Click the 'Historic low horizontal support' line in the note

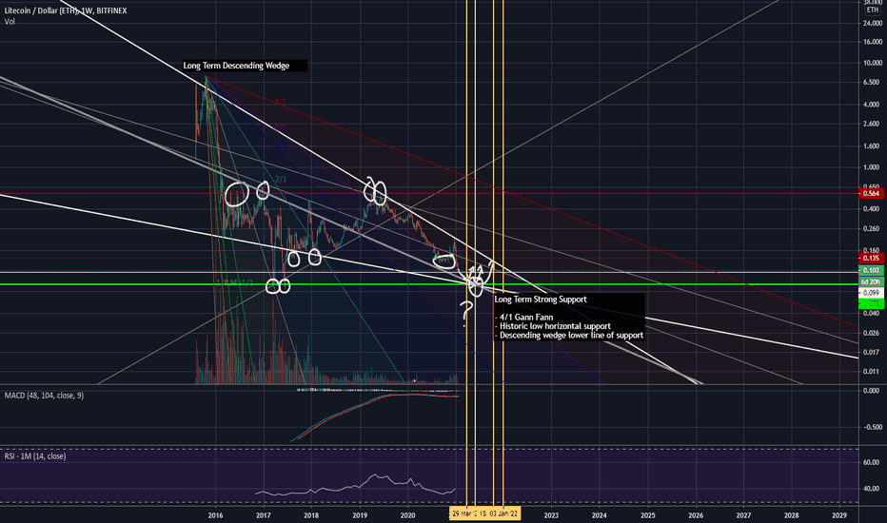point(553,326)
